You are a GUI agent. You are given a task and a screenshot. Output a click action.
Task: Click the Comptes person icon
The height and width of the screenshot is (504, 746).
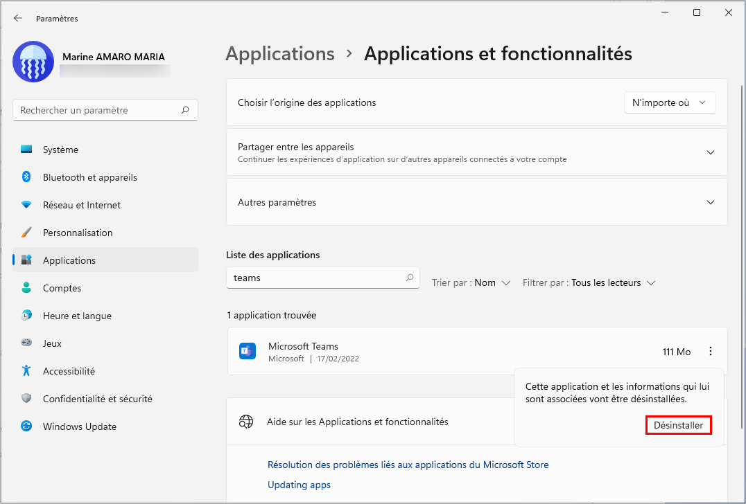tap(26, 288)
